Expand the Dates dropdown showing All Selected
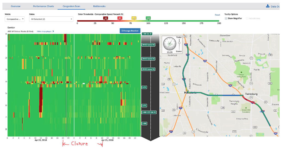This screenshot has height=148, width=284. pos(51,19)
